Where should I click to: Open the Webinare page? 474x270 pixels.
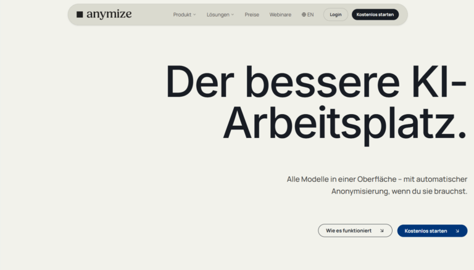(280, 15)
